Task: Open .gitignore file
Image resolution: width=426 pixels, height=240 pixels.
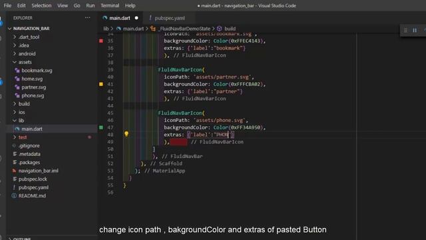Action: pyautogui.click(x=29, y=145)
